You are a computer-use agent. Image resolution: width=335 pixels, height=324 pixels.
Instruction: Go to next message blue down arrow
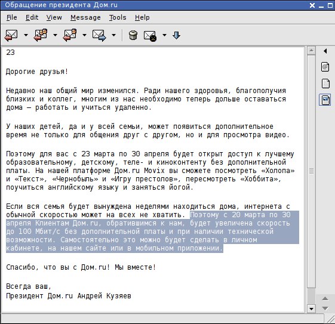point(177,35)
